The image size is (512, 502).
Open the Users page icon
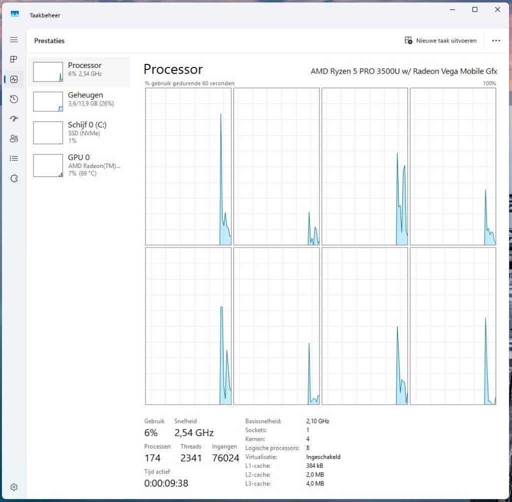click(x=13, y=139)
